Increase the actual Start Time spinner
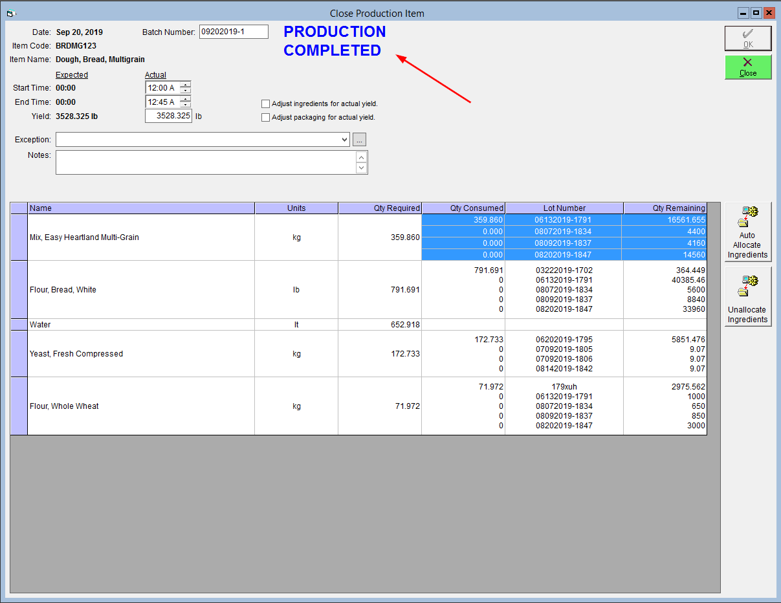Viewport: 781px width, 603px height. click(x=186, y=84)
